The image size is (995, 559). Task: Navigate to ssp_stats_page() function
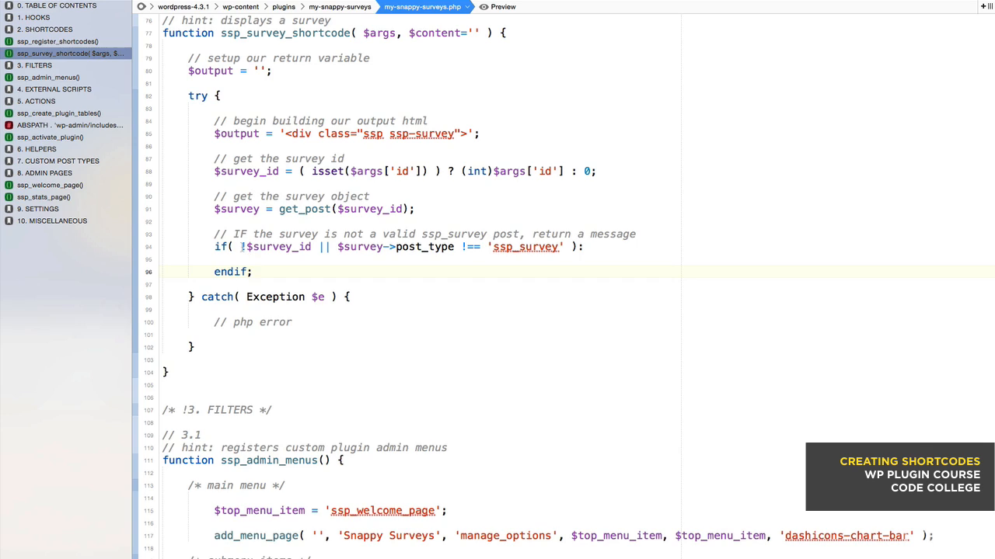click(x=44, y=196)
